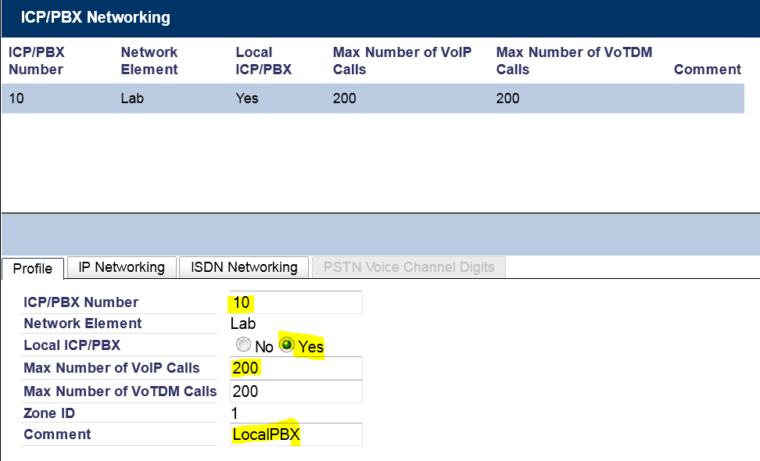Click the PSTN Voice Channel Digits tab
This screenshot has width=760, height=461.
pyautogui.click(x=409, y=267)
